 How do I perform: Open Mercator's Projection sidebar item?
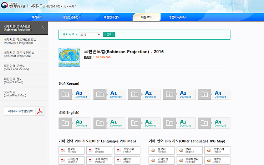click(24, 41)
